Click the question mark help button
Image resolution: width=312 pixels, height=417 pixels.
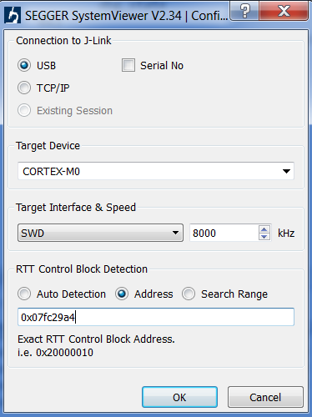coord(244,11)
